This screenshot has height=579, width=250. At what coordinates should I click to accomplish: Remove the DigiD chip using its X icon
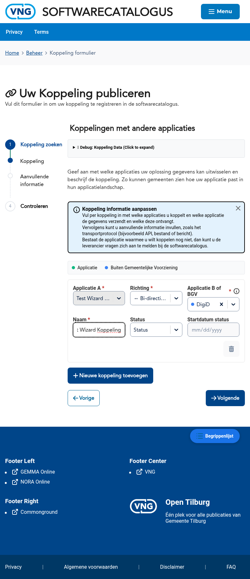221,304
